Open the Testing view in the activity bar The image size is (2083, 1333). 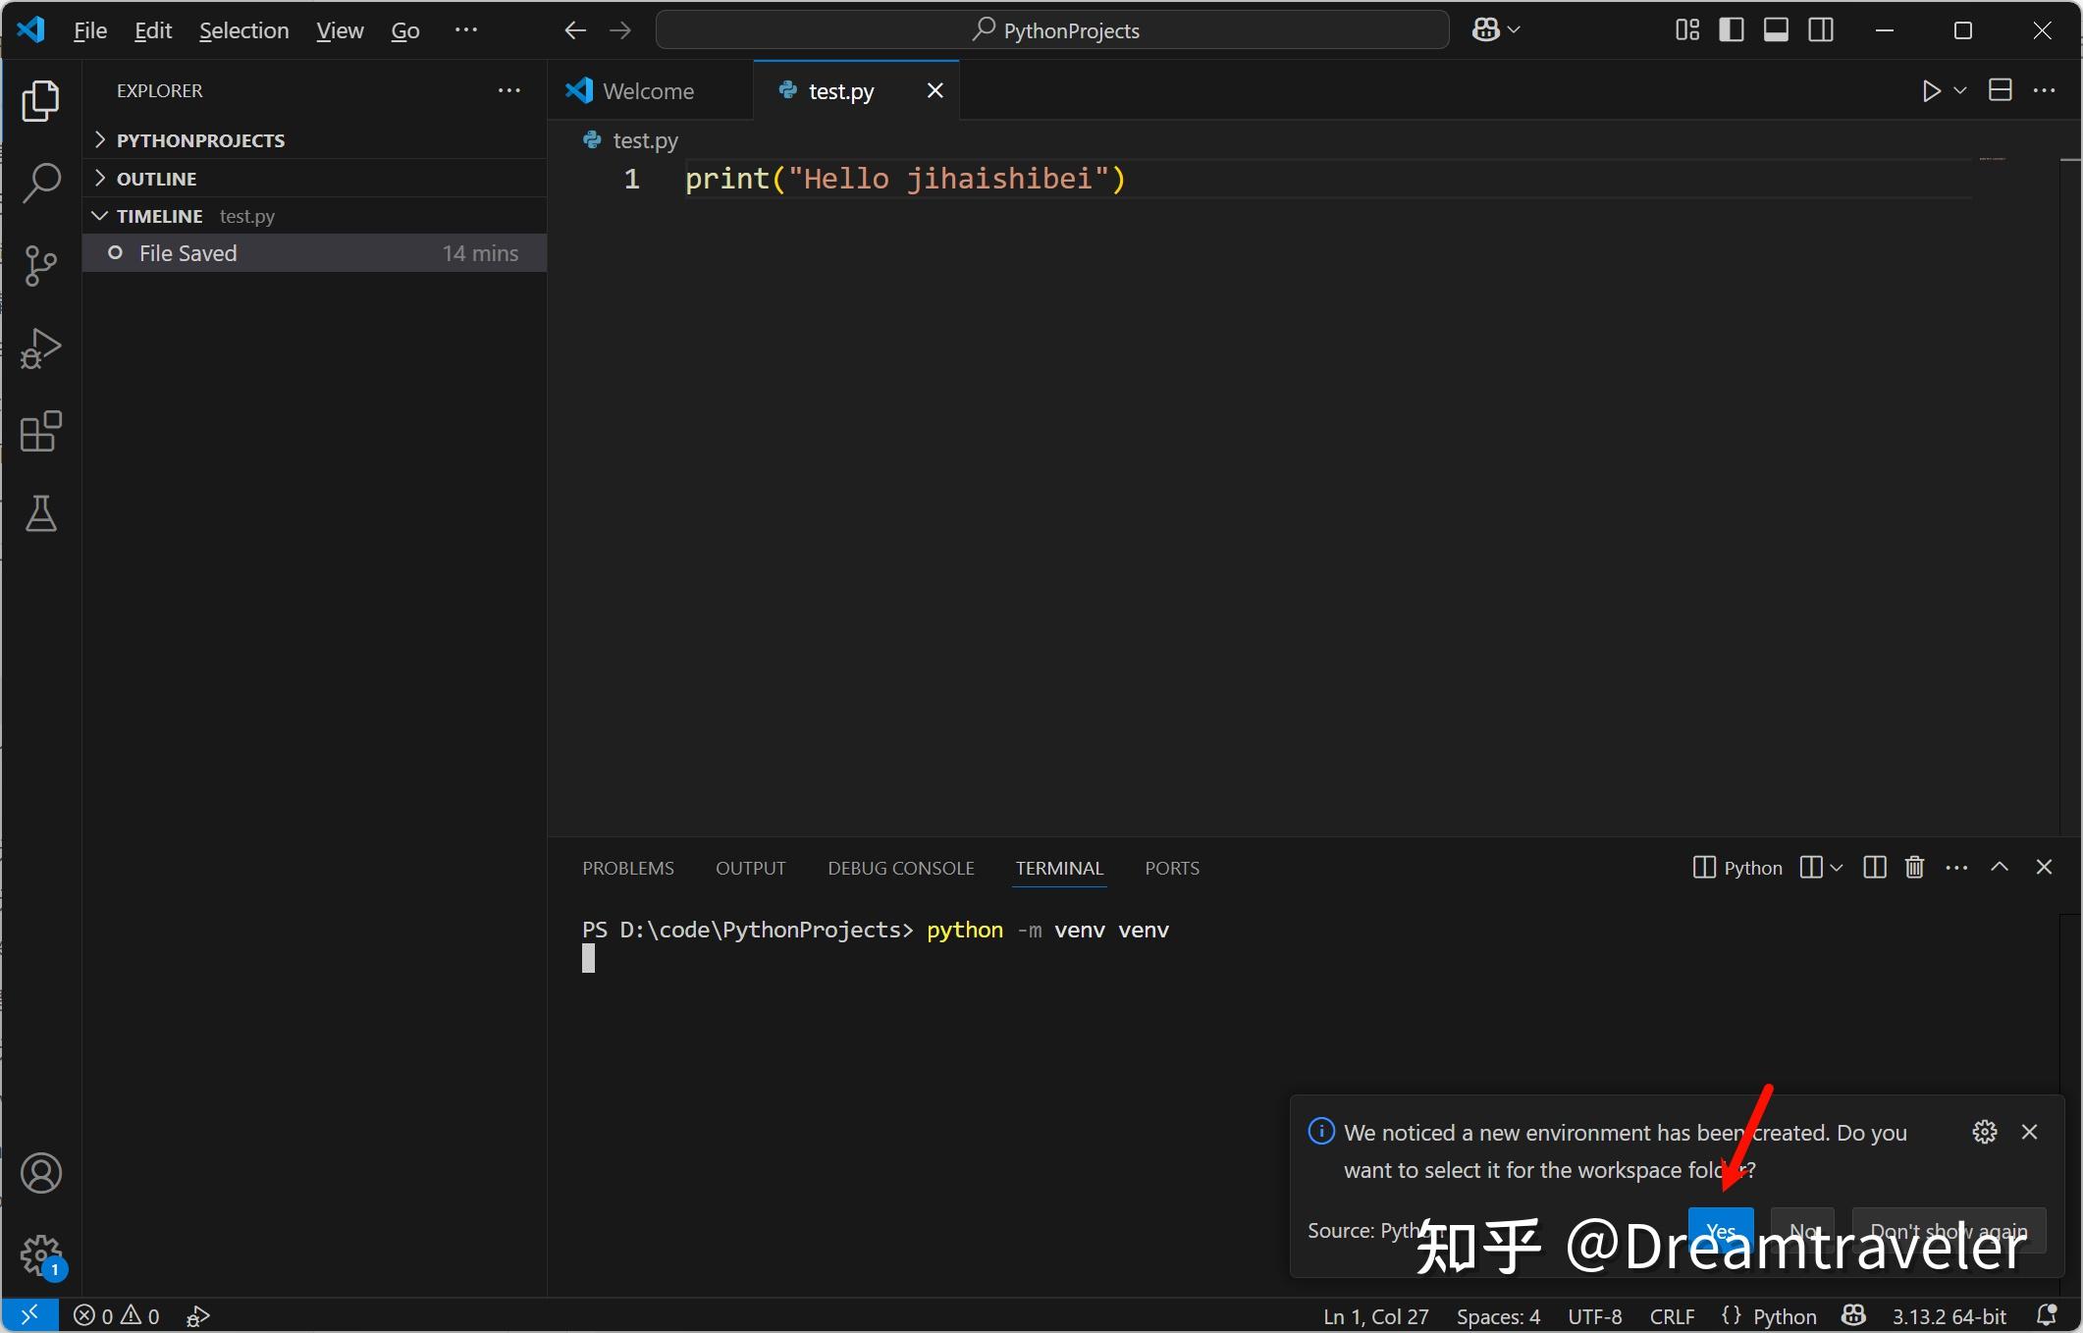pos(40,514)
